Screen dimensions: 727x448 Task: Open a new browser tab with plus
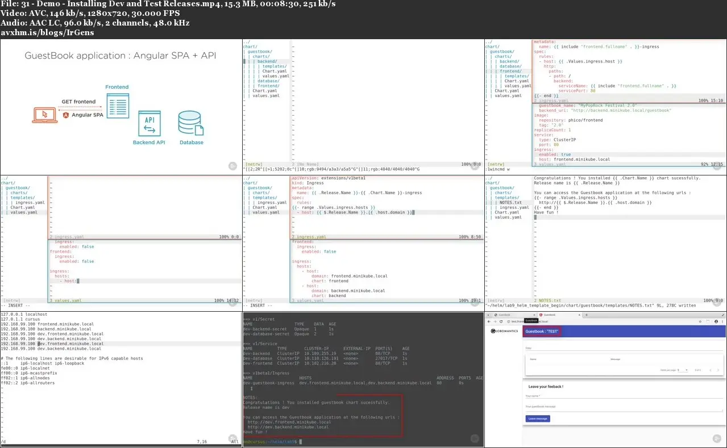click(587, 315)
